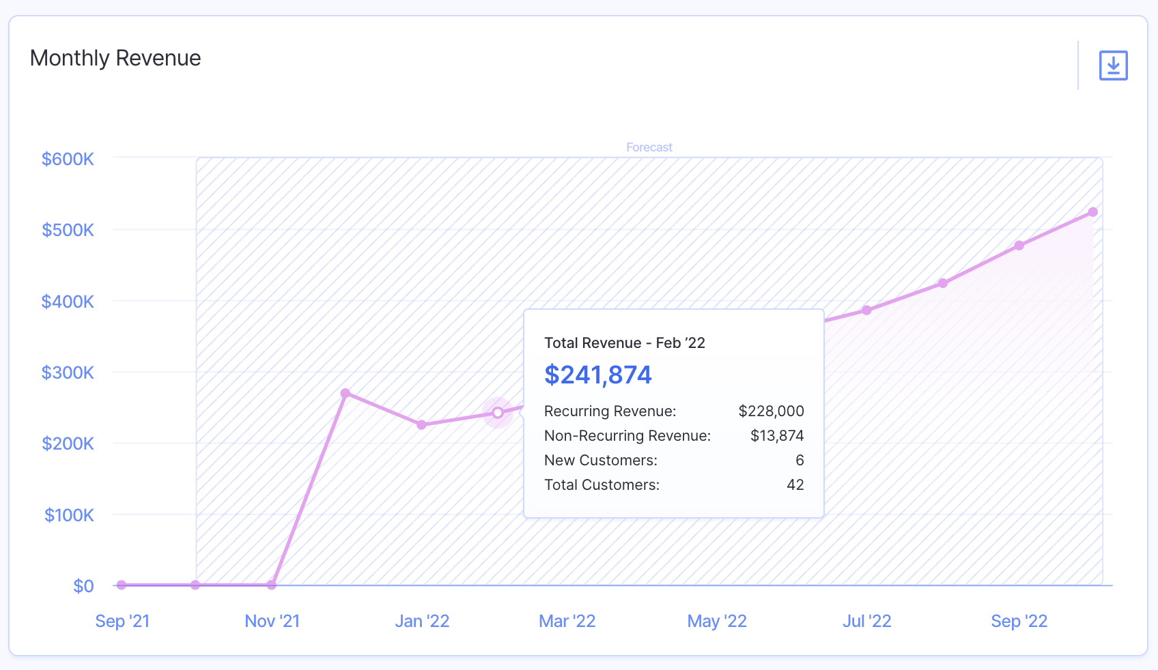Click the Feb '22 highlighted data point
Screen dimensions: 1158x670
(498, 413)
